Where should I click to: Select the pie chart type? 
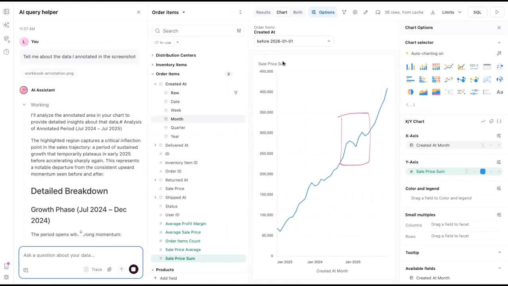click(x=410, y=92)
